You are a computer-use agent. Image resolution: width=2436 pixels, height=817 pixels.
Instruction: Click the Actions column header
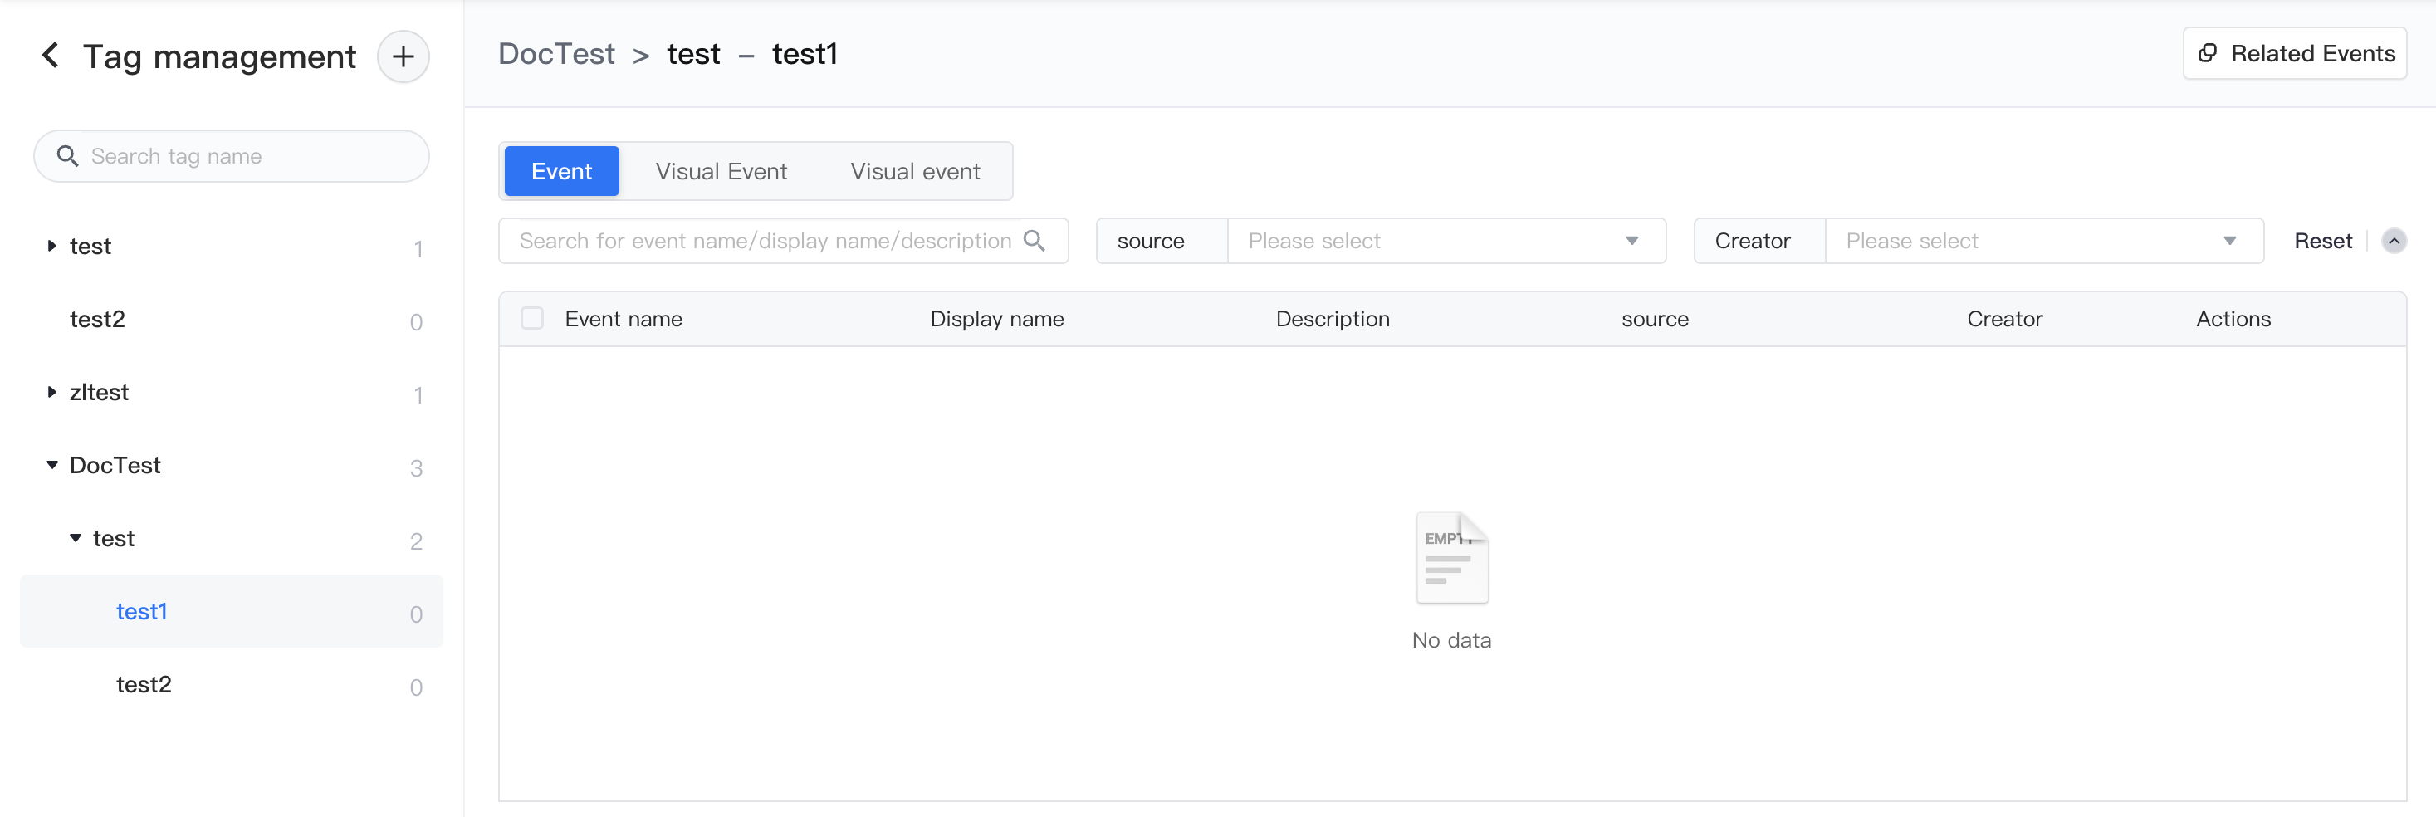[x=2233, y=319]
